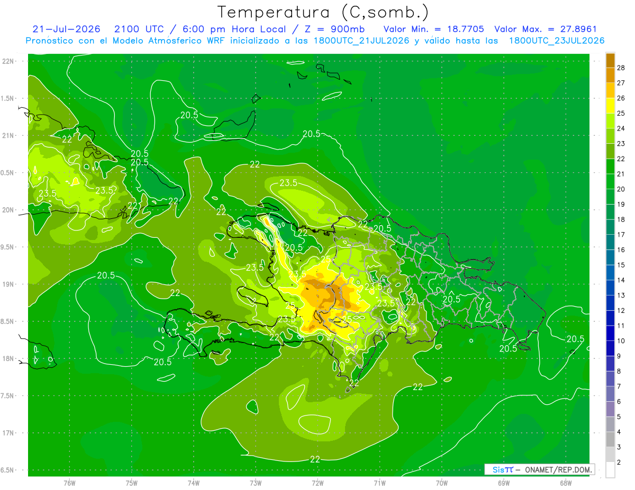Select the dark orange color bar swatch at 28
The image size is (635, 490).
(x=610, y=60)
